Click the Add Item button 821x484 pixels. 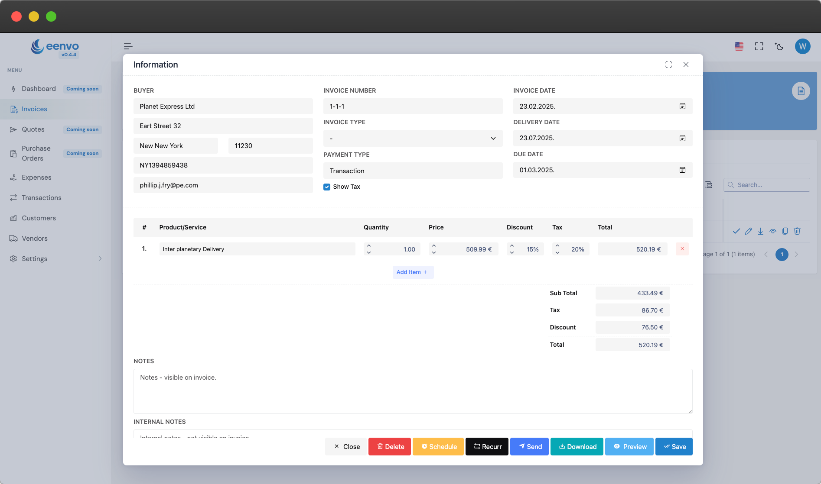413,272
